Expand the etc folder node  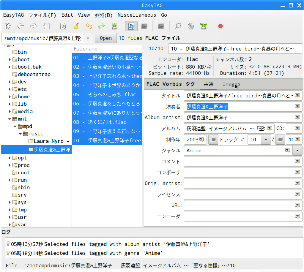pyautogui.click(x=10, y=89)
